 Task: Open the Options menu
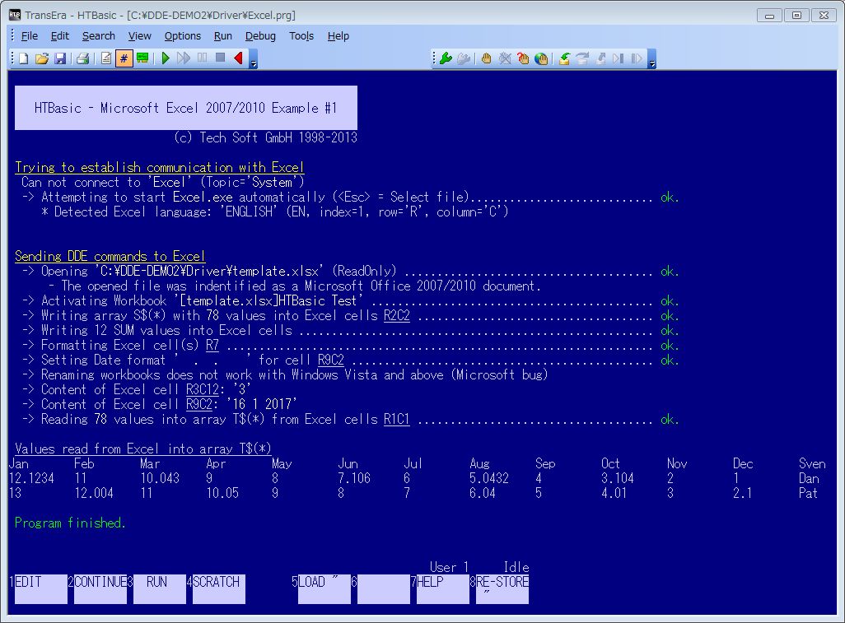(x=183, y=36)
